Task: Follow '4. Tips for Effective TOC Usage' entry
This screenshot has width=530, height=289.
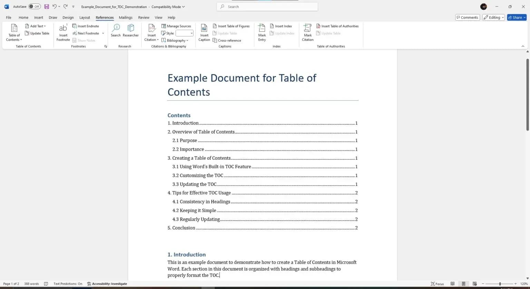Action: pos(262,193)
